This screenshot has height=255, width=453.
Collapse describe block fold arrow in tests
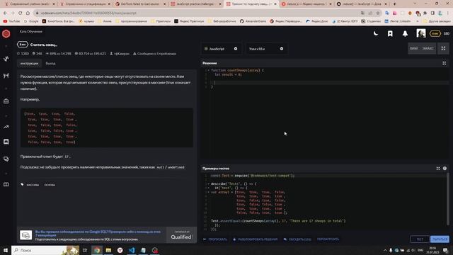click(208, 184)
